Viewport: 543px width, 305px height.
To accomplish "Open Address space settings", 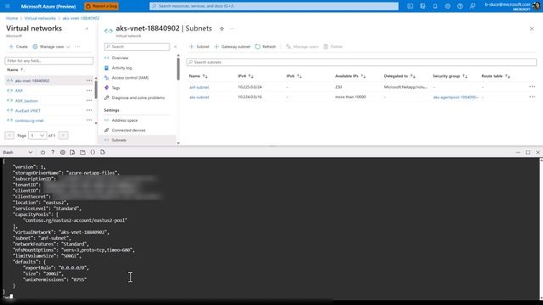I will click(x=125, y=120).
